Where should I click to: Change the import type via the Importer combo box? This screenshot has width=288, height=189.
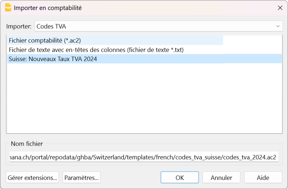[157, 26]
